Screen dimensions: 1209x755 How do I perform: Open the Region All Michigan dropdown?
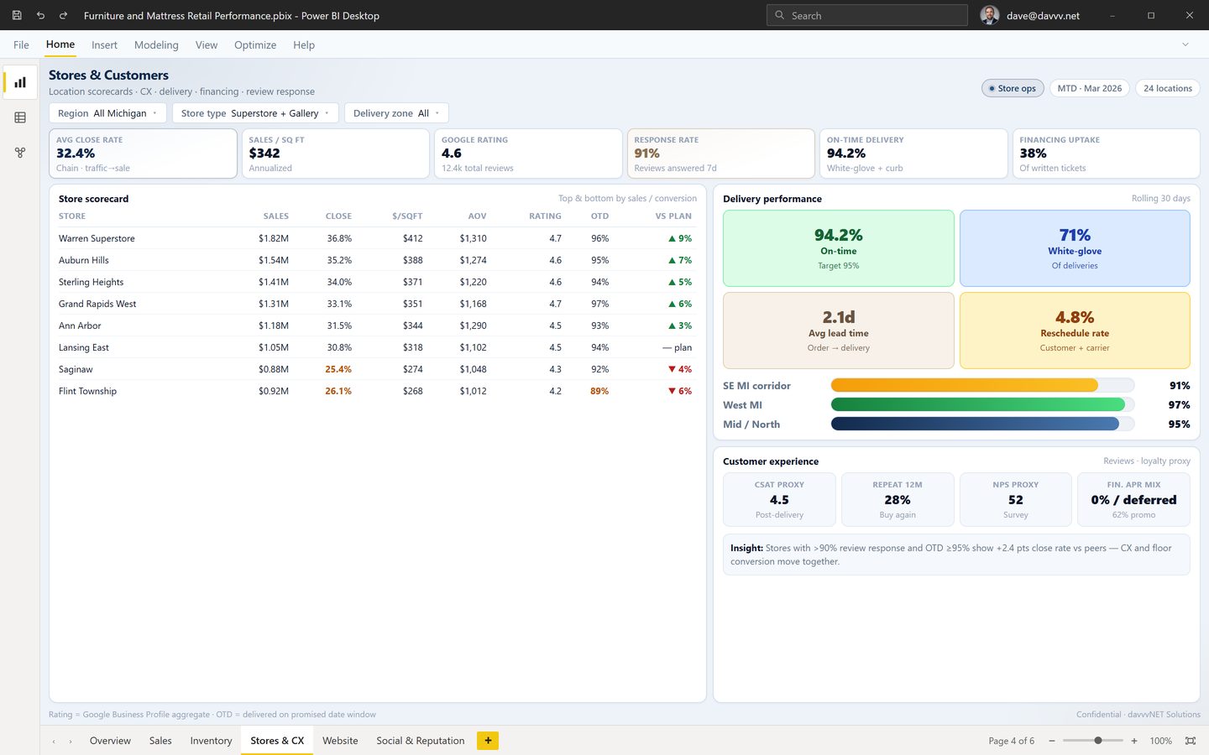point(107,113)
